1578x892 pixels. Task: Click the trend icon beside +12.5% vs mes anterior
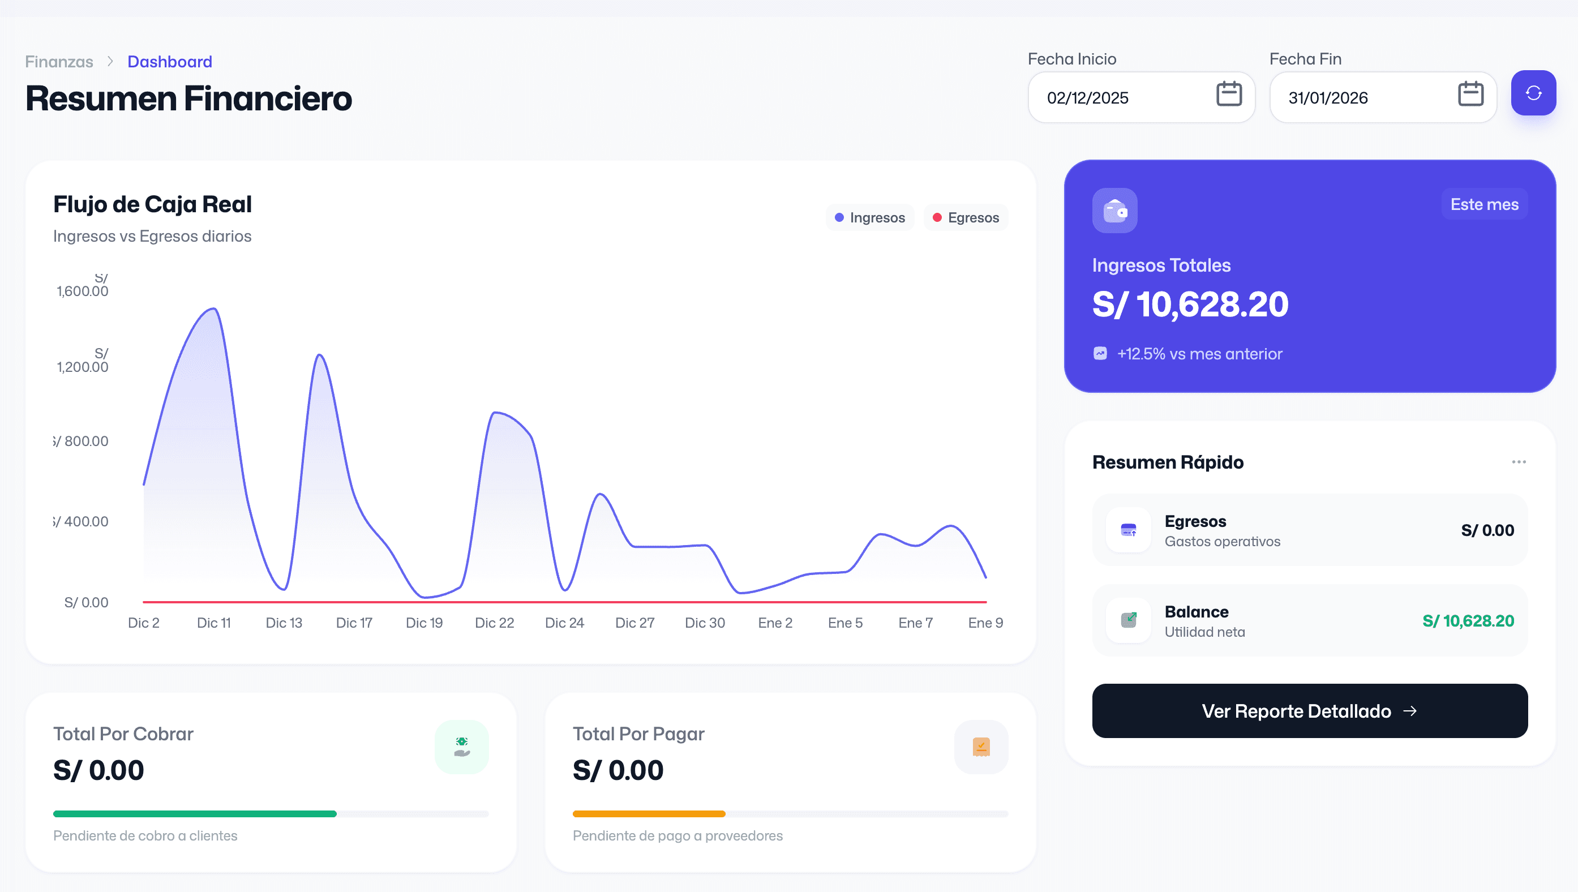1100,354
